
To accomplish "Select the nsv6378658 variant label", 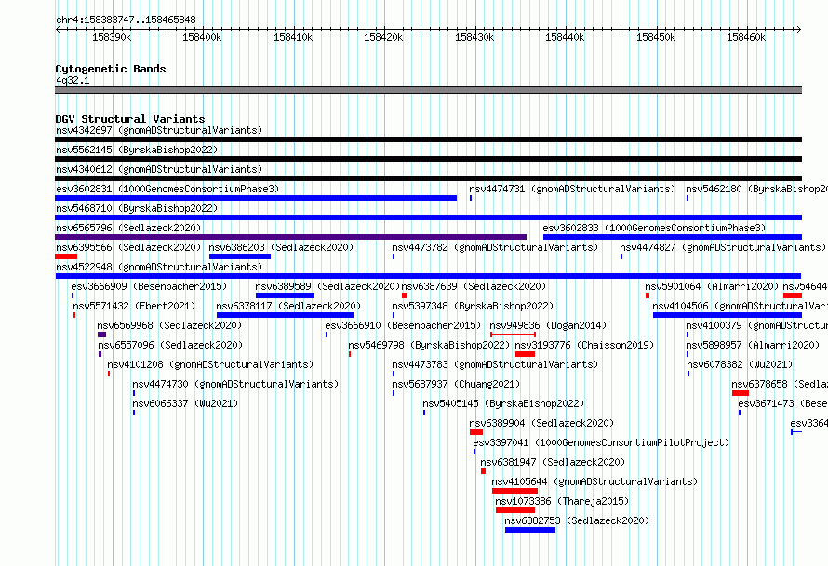I will pos(780,384).
